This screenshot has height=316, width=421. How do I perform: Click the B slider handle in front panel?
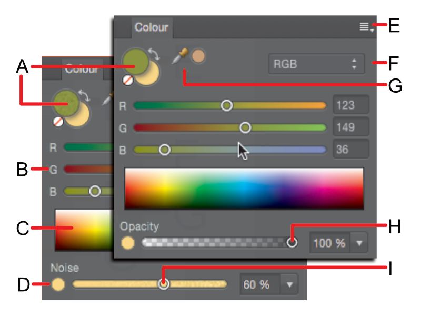click(164, 150)
